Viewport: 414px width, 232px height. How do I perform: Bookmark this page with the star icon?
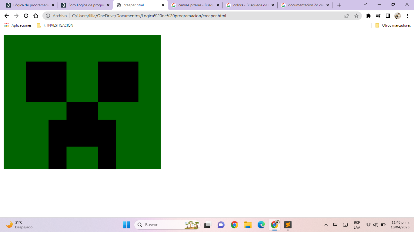point(356,16)
